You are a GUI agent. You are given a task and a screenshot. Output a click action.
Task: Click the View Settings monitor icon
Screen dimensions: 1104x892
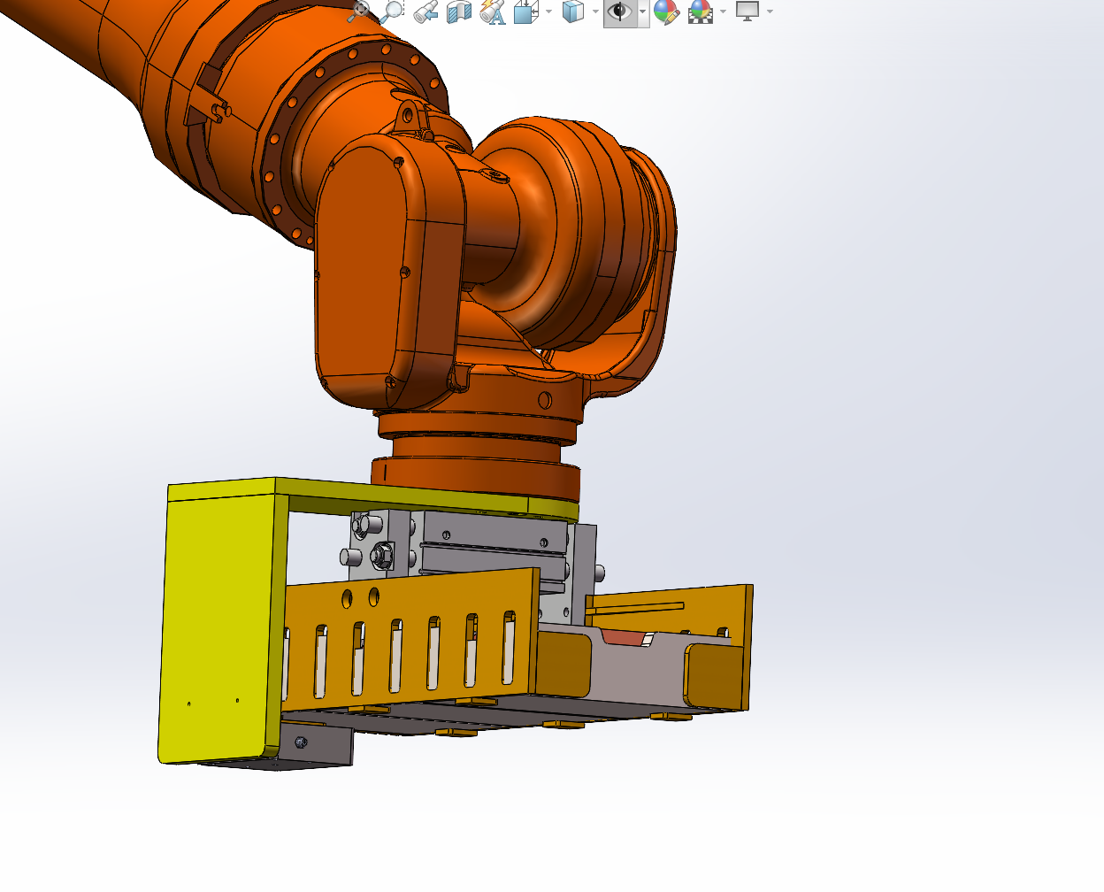coord(747,12)
